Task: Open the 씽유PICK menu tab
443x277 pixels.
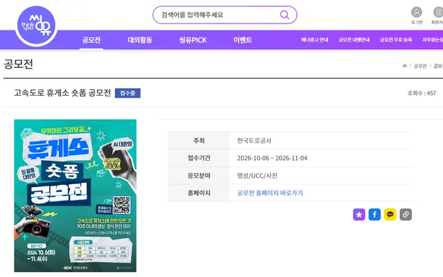Action: [193, 40]
